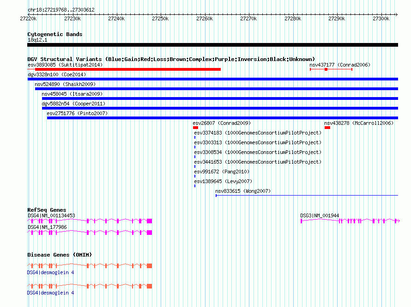Open the esv2751776 (Pinto2007) variant label
Screen dimensions: 411x307
coord(77,113)
